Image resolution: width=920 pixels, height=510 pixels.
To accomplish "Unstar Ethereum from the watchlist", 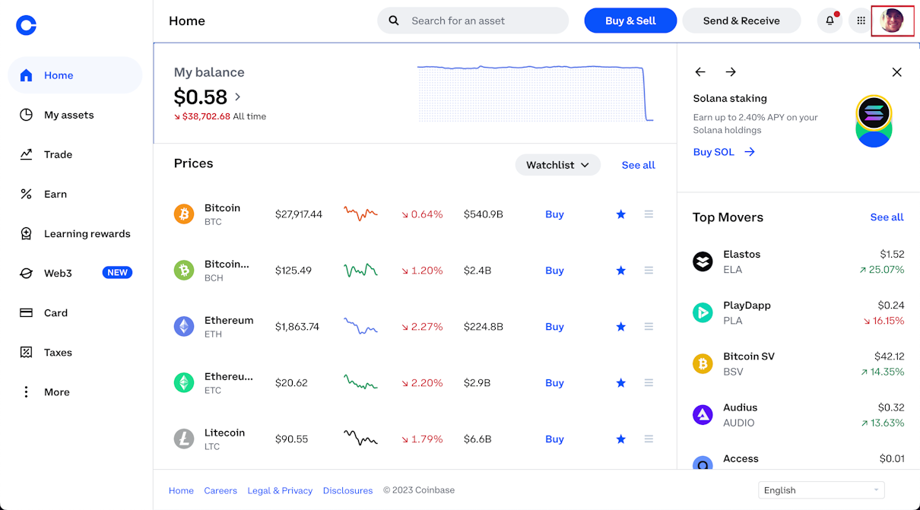I will click(x=621, y=327).
